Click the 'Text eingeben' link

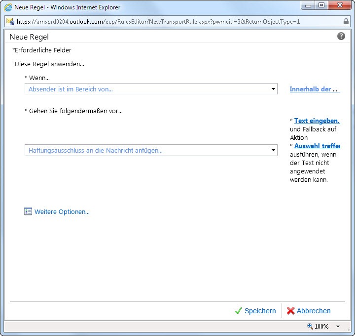click(317, 121)
